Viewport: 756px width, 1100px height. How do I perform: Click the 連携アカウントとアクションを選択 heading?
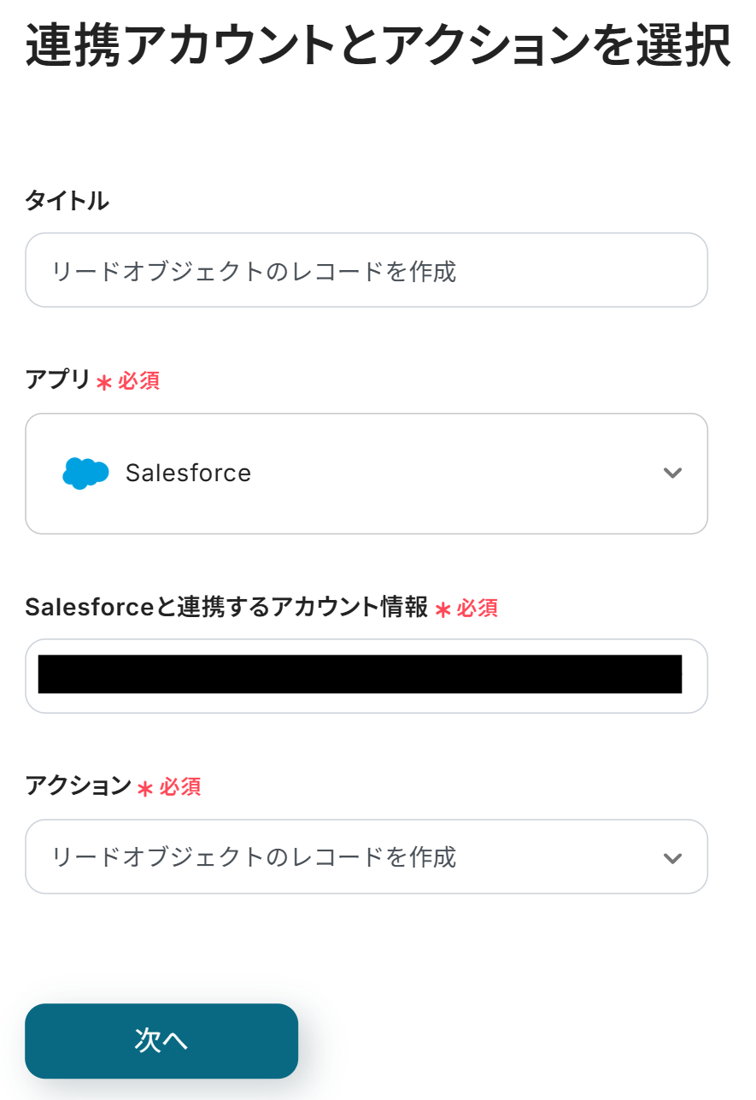click(377, 46)
